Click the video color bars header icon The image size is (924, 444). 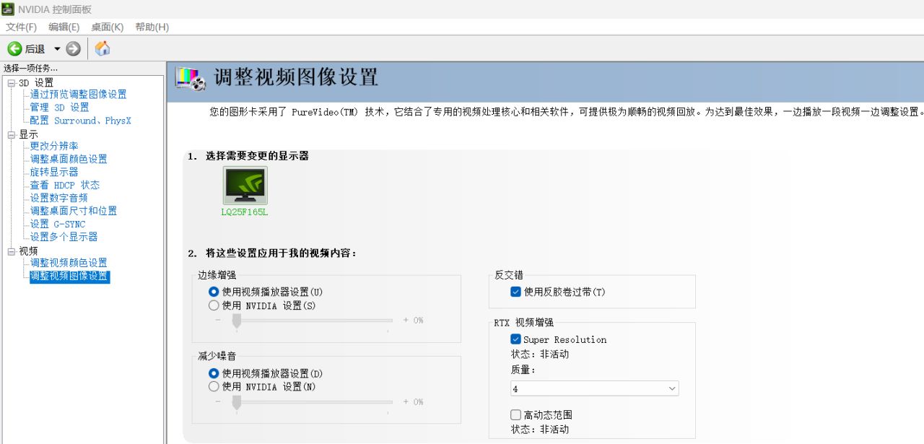click(191, 78)
